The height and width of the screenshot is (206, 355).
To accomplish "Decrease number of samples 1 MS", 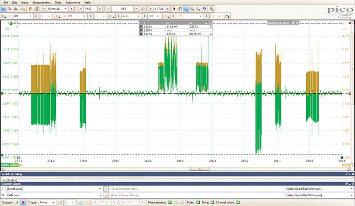I will pyautogui.click(x=81, y=9).
